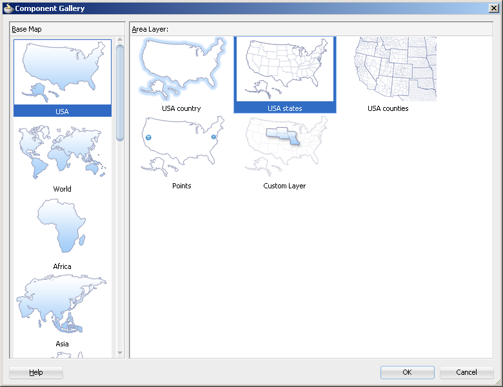503x387 pixels.
Task: Click the "Custom Layer" label
Action: 284,186
